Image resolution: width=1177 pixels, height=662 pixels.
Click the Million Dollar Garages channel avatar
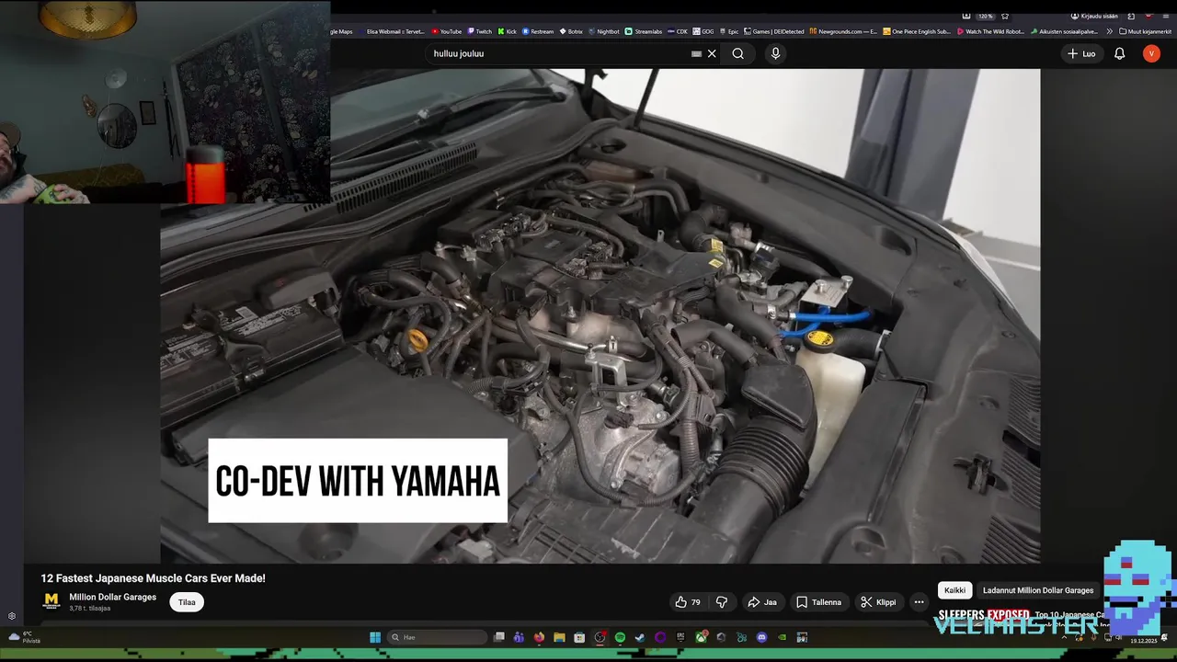pyautogui.click(x=51, y=601)
